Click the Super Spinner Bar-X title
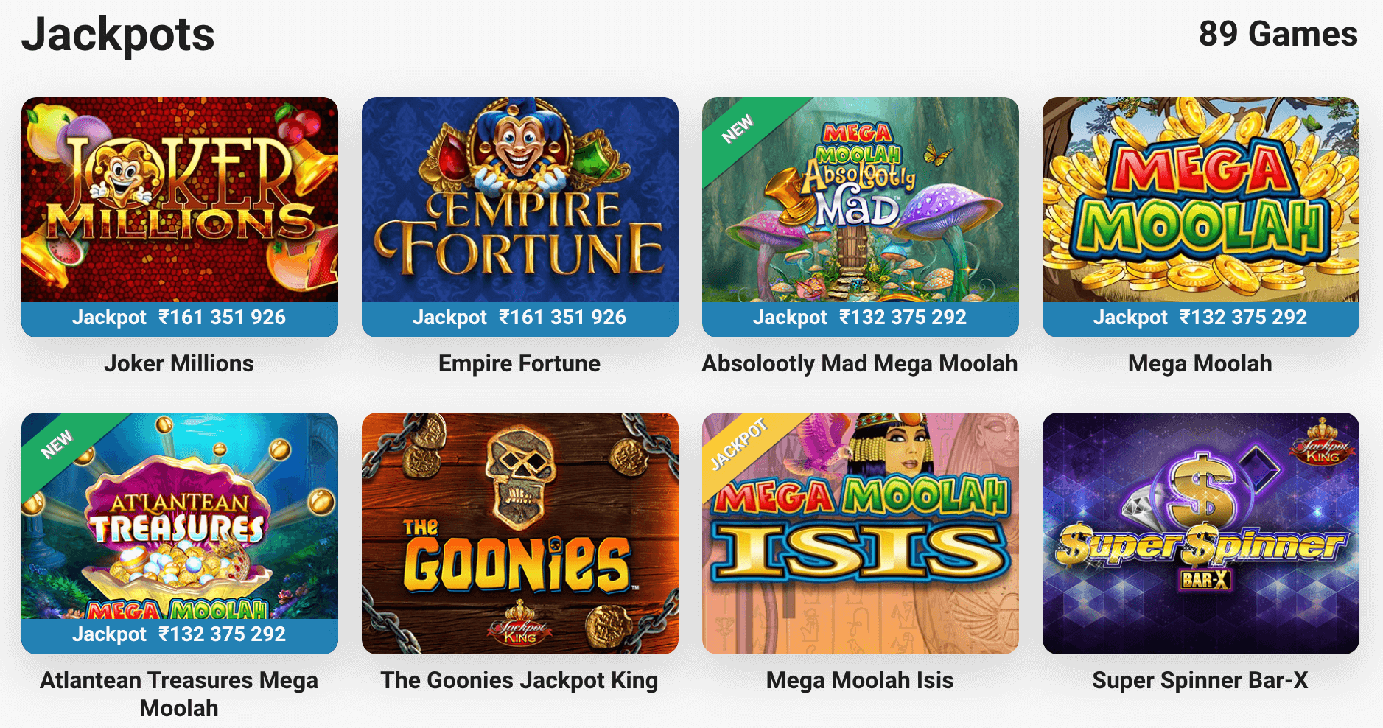The height and width of the screenshot is (728, 1383). (x=1200, y=680)
